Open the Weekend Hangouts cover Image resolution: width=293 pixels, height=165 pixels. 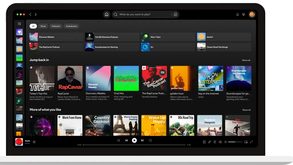[x=210, y=125]
